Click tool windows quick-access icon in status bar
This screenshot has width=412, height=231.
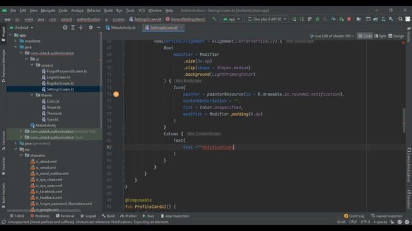3,222
